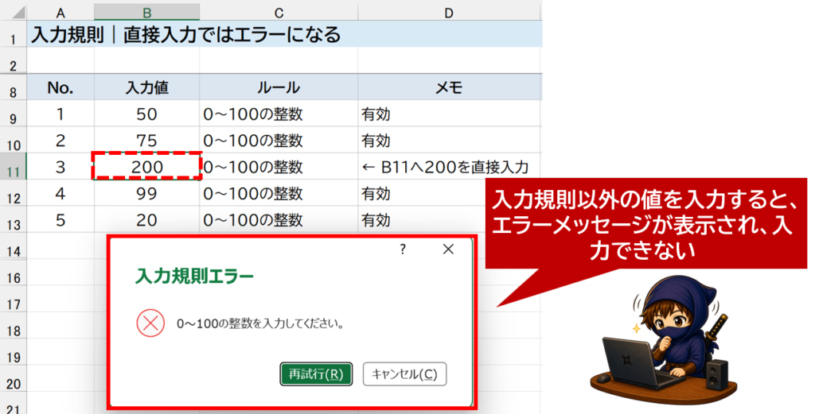
Task: Select cell B11 containing 200
Action: pyautogui.click(x=147, y=167)
